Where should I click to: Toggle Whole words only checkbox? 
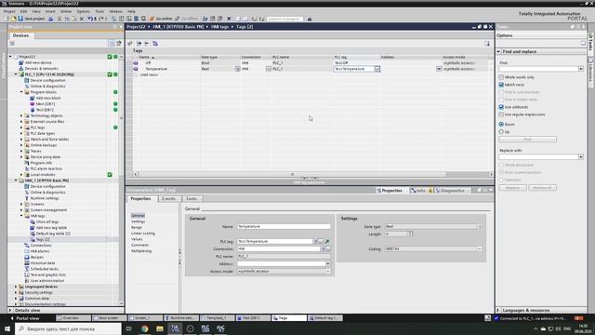pyautogui.click(x=501, y=77)
